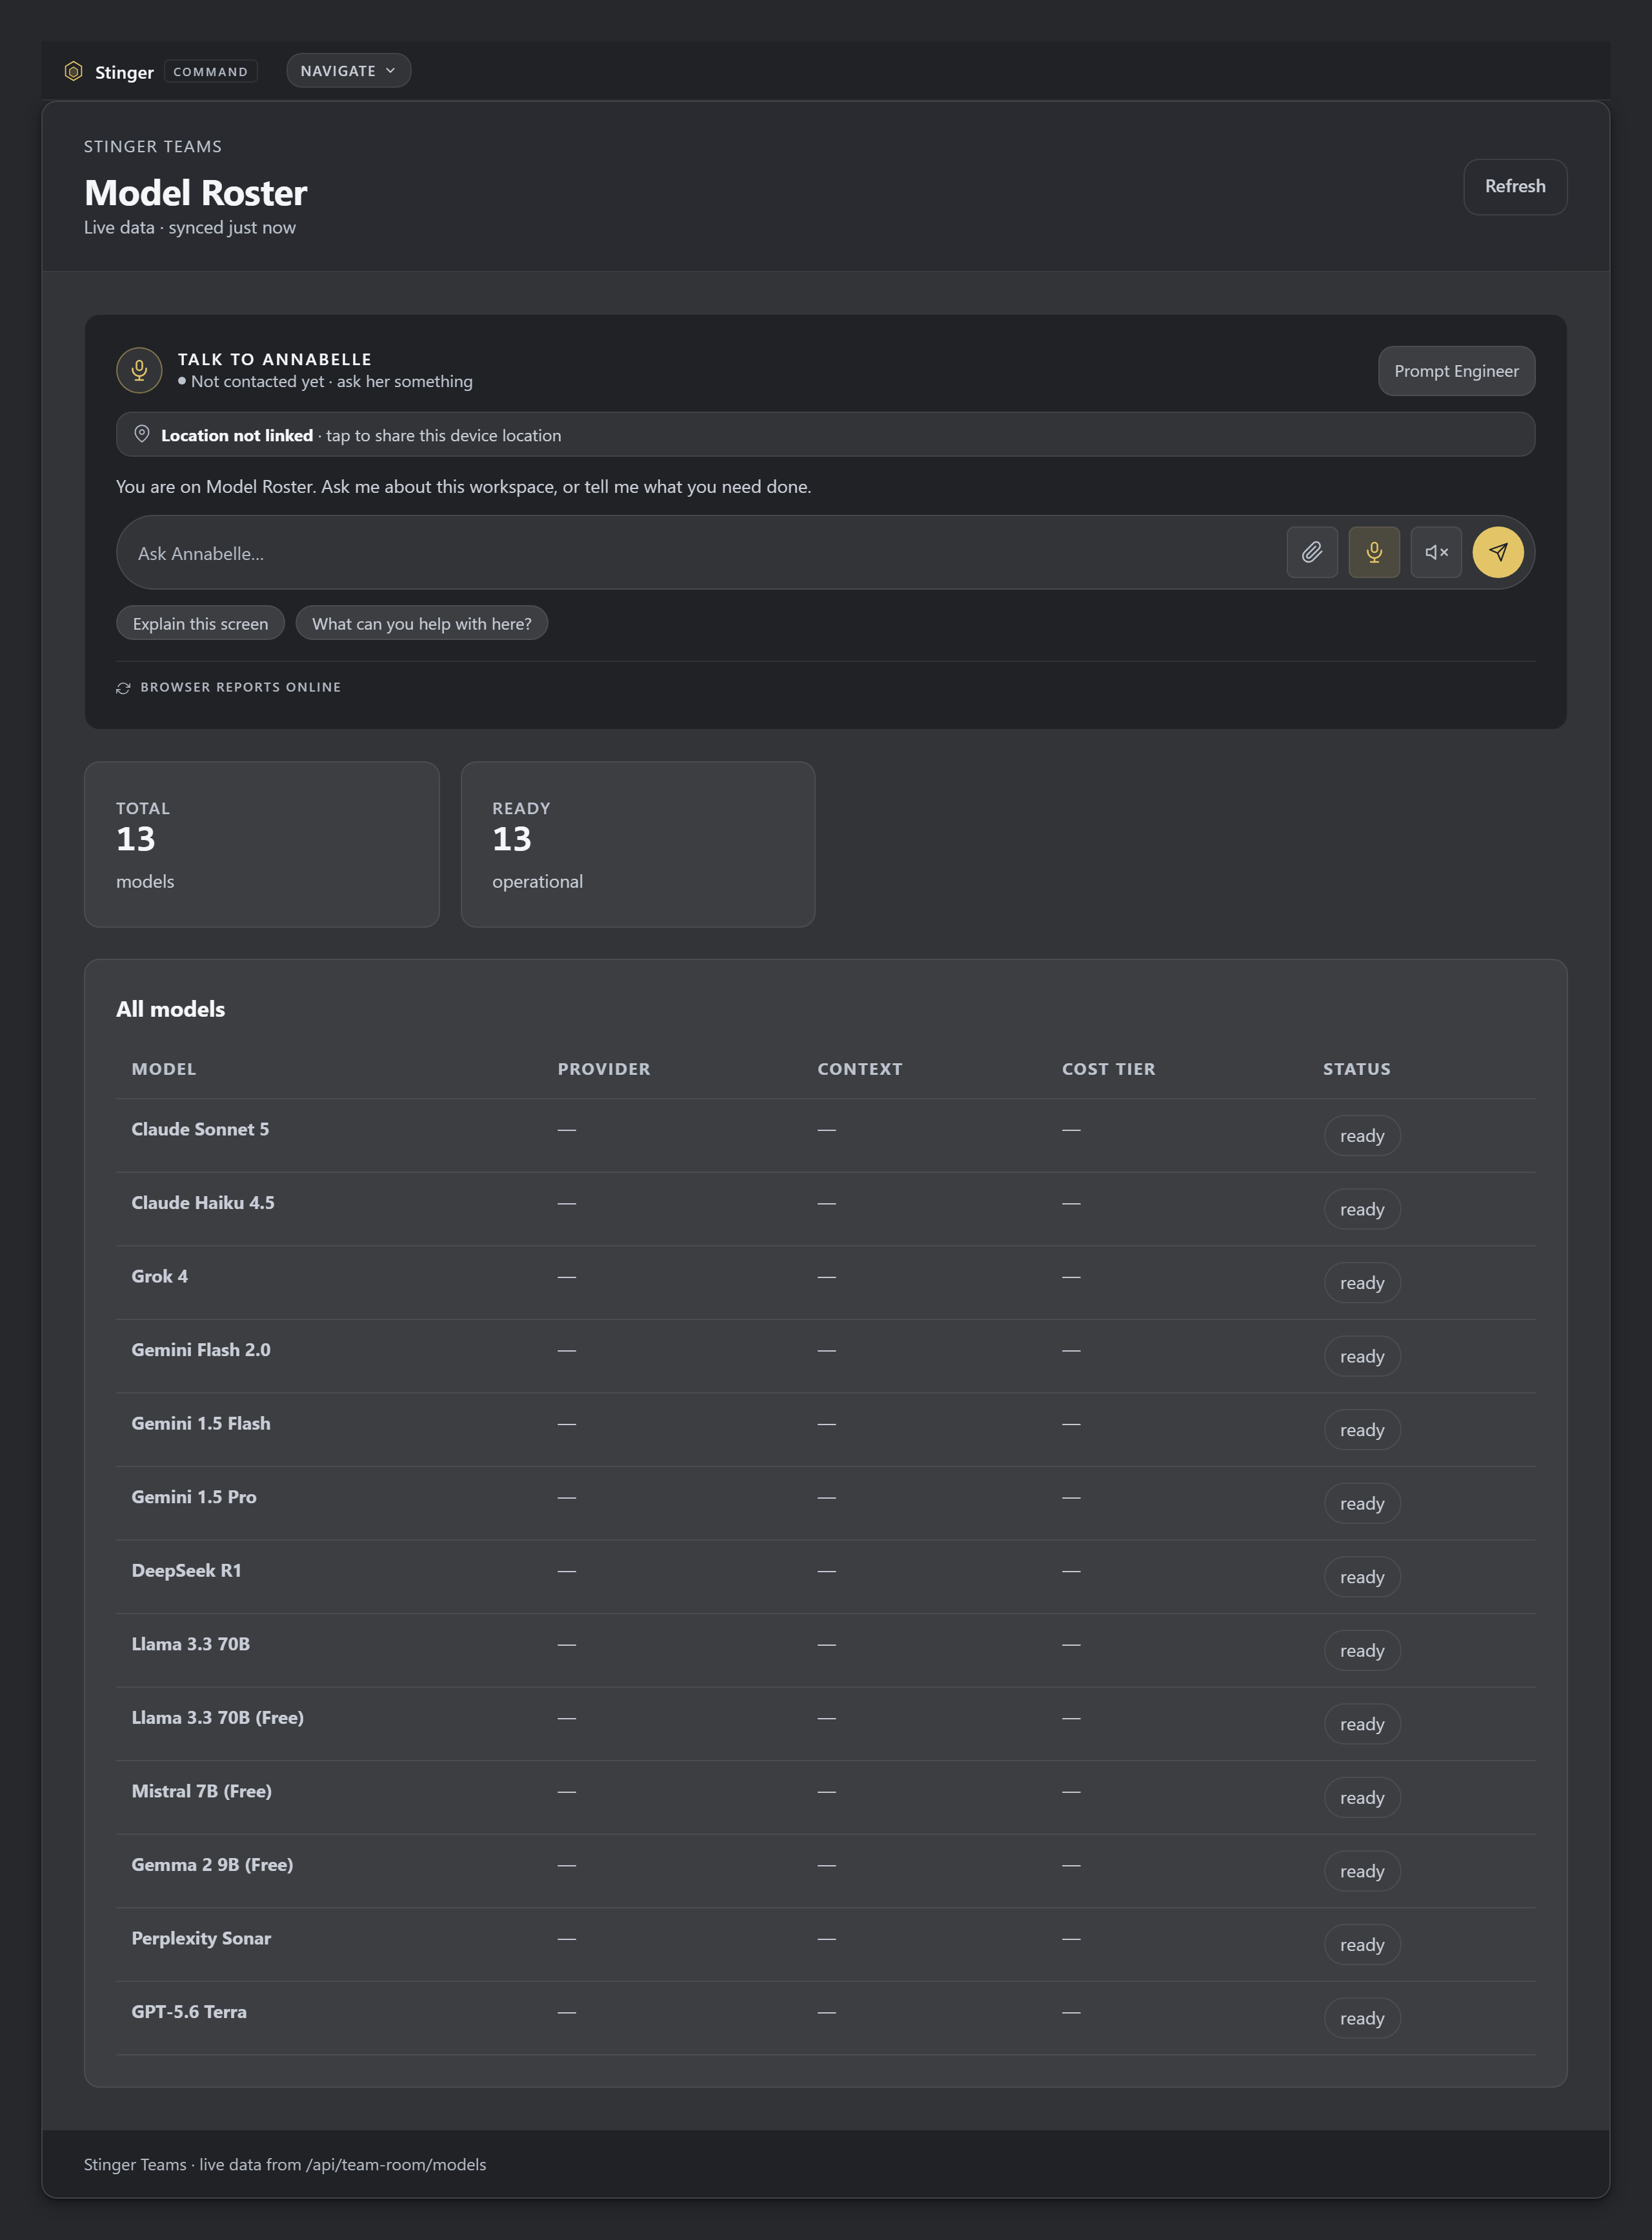Select the Gemini 1.5 Pro model name

[x=194, y=1497]
